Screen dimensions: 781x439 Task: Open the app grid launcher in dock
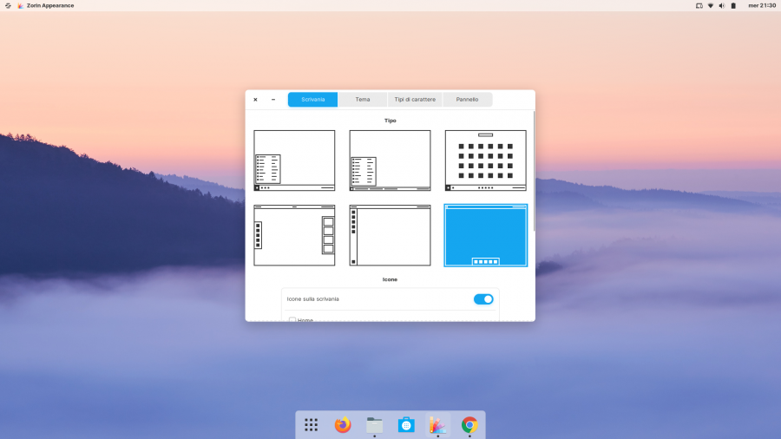pos(311,424)
